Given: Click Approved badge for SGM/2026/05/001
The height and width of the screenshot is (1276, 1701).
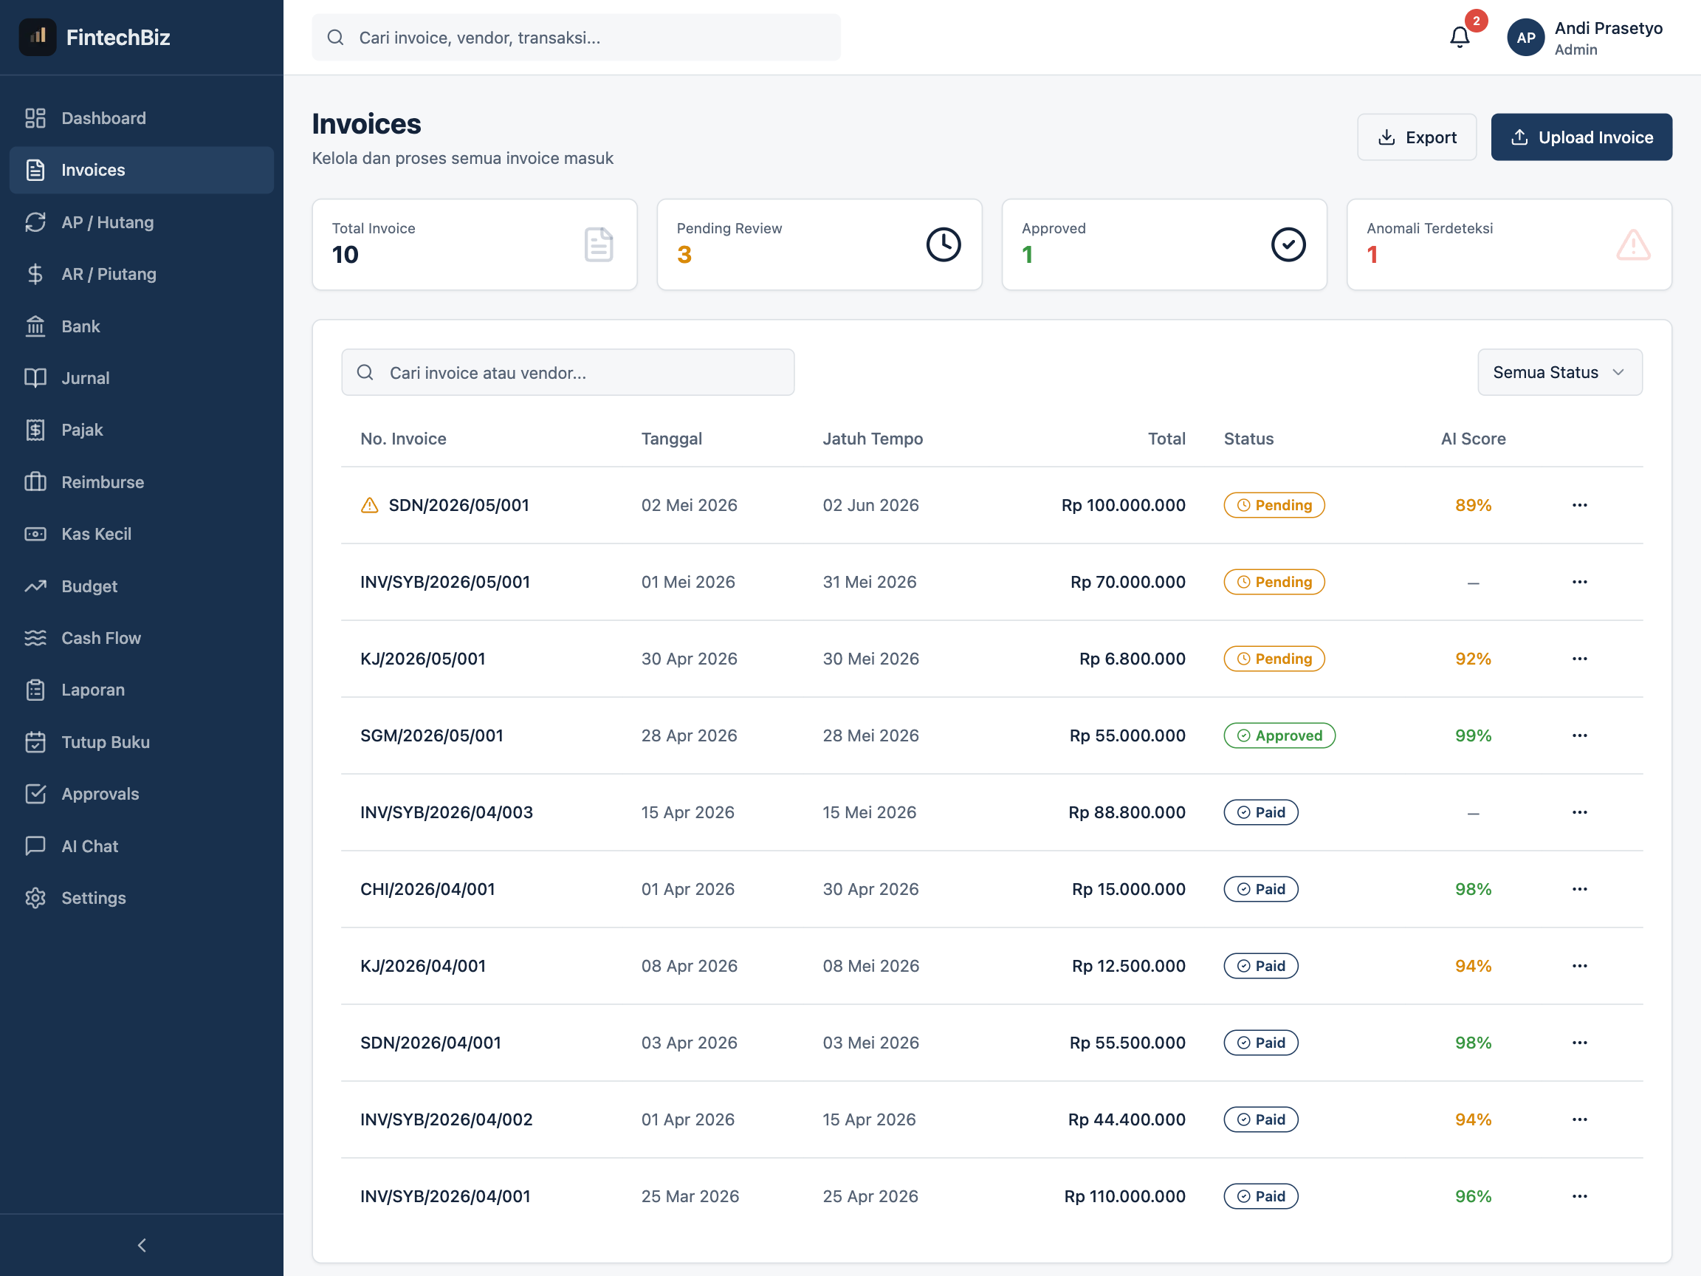Looking at the screenshot, I should click(1279, 736).
